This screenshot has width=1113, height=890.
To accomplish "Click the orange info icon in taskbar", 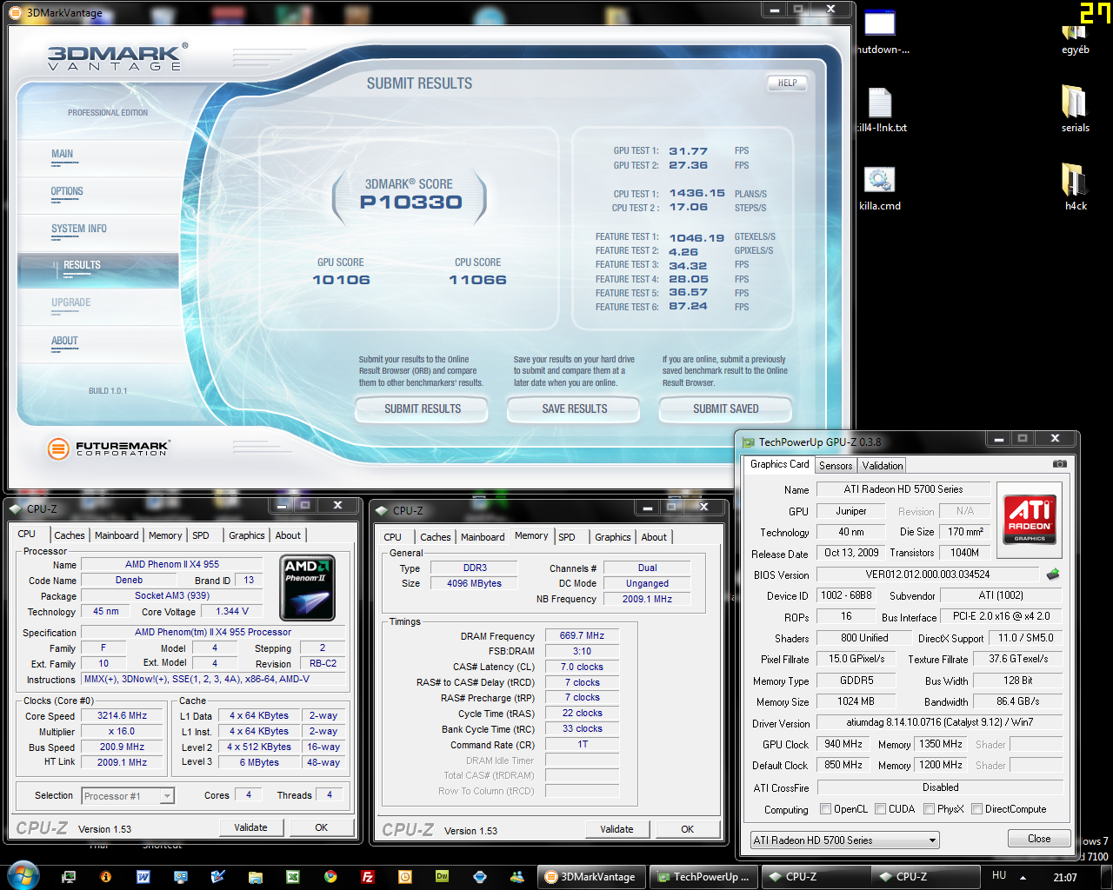I will coord(106,877).
